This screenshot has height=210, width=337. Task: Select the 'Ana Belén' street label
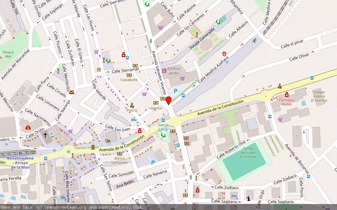125,184
